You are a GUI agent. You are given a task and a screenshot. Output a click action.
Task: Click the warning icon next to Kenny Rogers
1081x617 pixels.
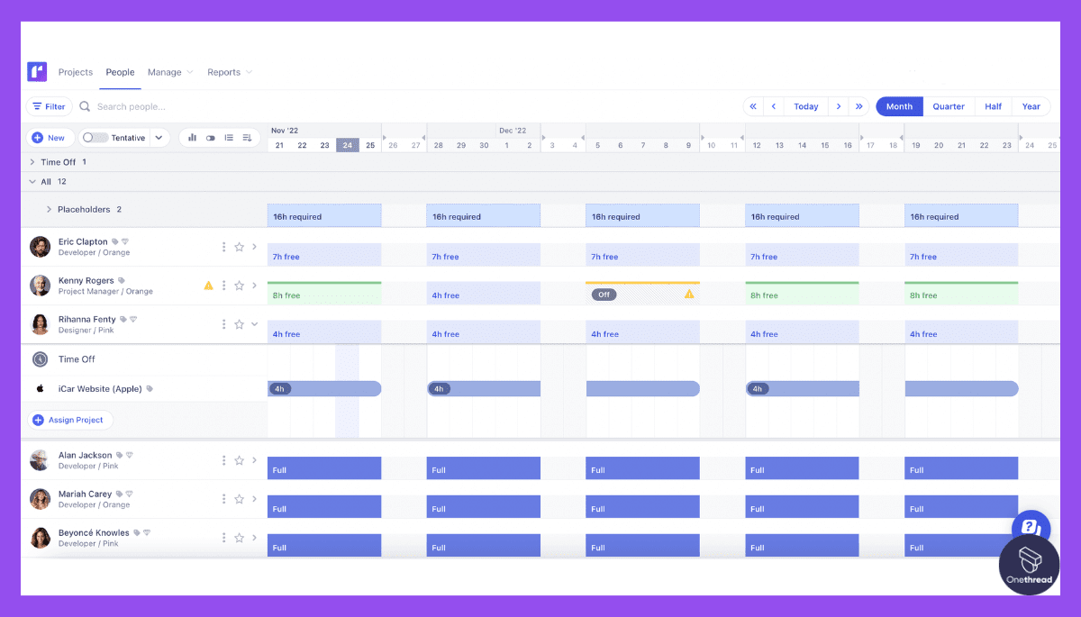(209, 285)
